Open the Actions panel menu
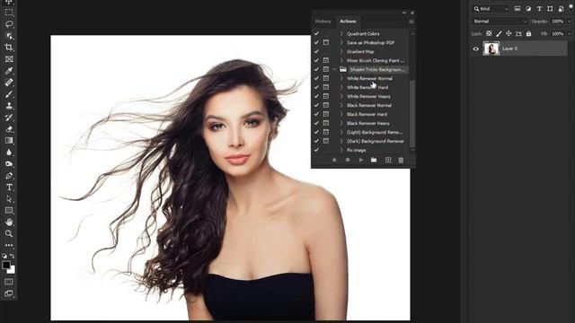This screenshot has width=575, height=323. coord(411,22)
